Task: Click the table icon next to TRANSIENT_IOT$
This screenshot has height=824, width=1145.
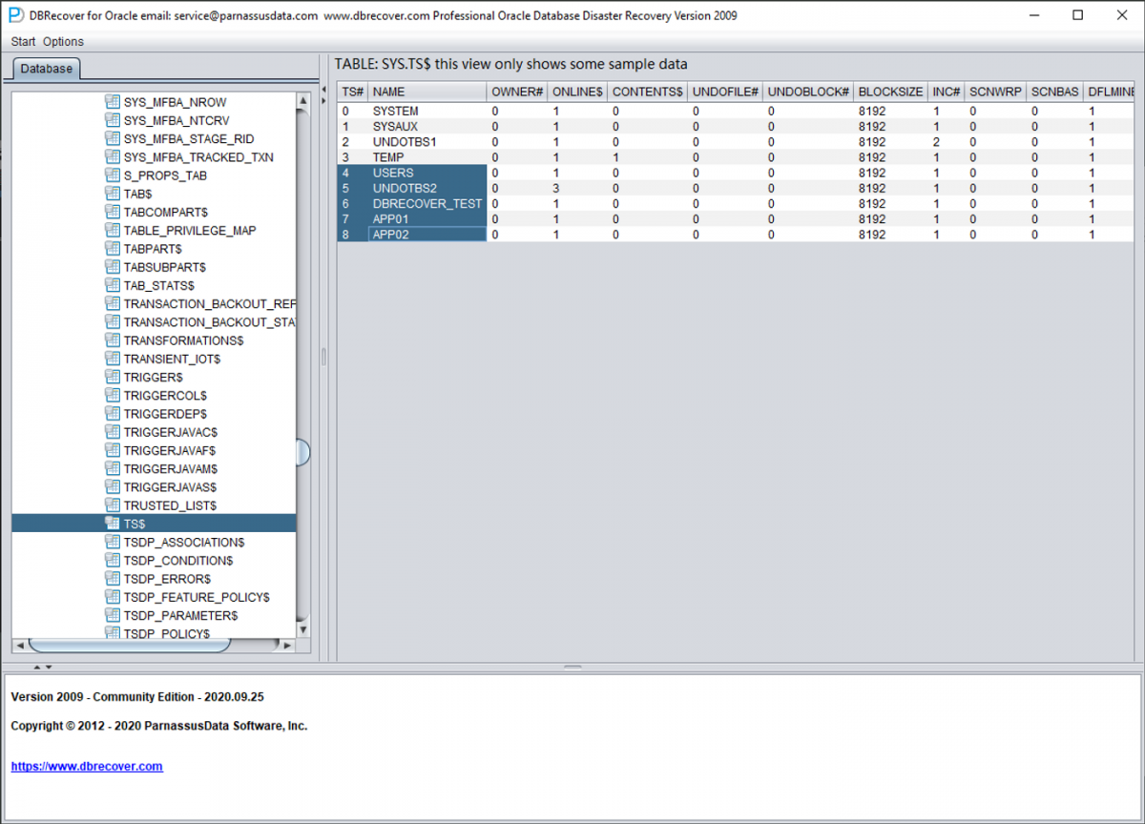Action: 113,359
